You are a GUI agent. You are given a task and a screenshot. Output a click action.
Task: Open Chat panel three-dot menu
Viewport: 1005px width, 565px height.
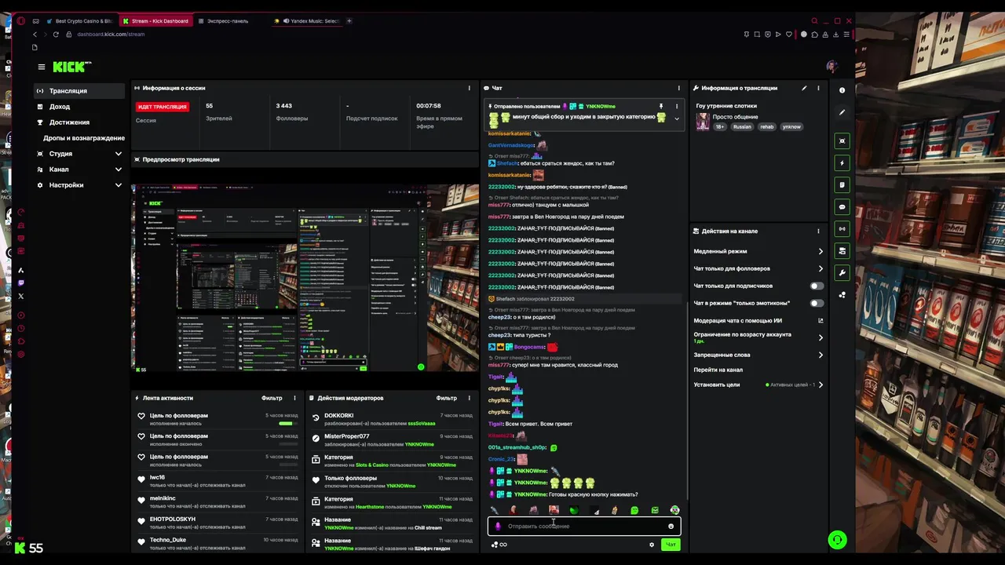coord(678,88)
